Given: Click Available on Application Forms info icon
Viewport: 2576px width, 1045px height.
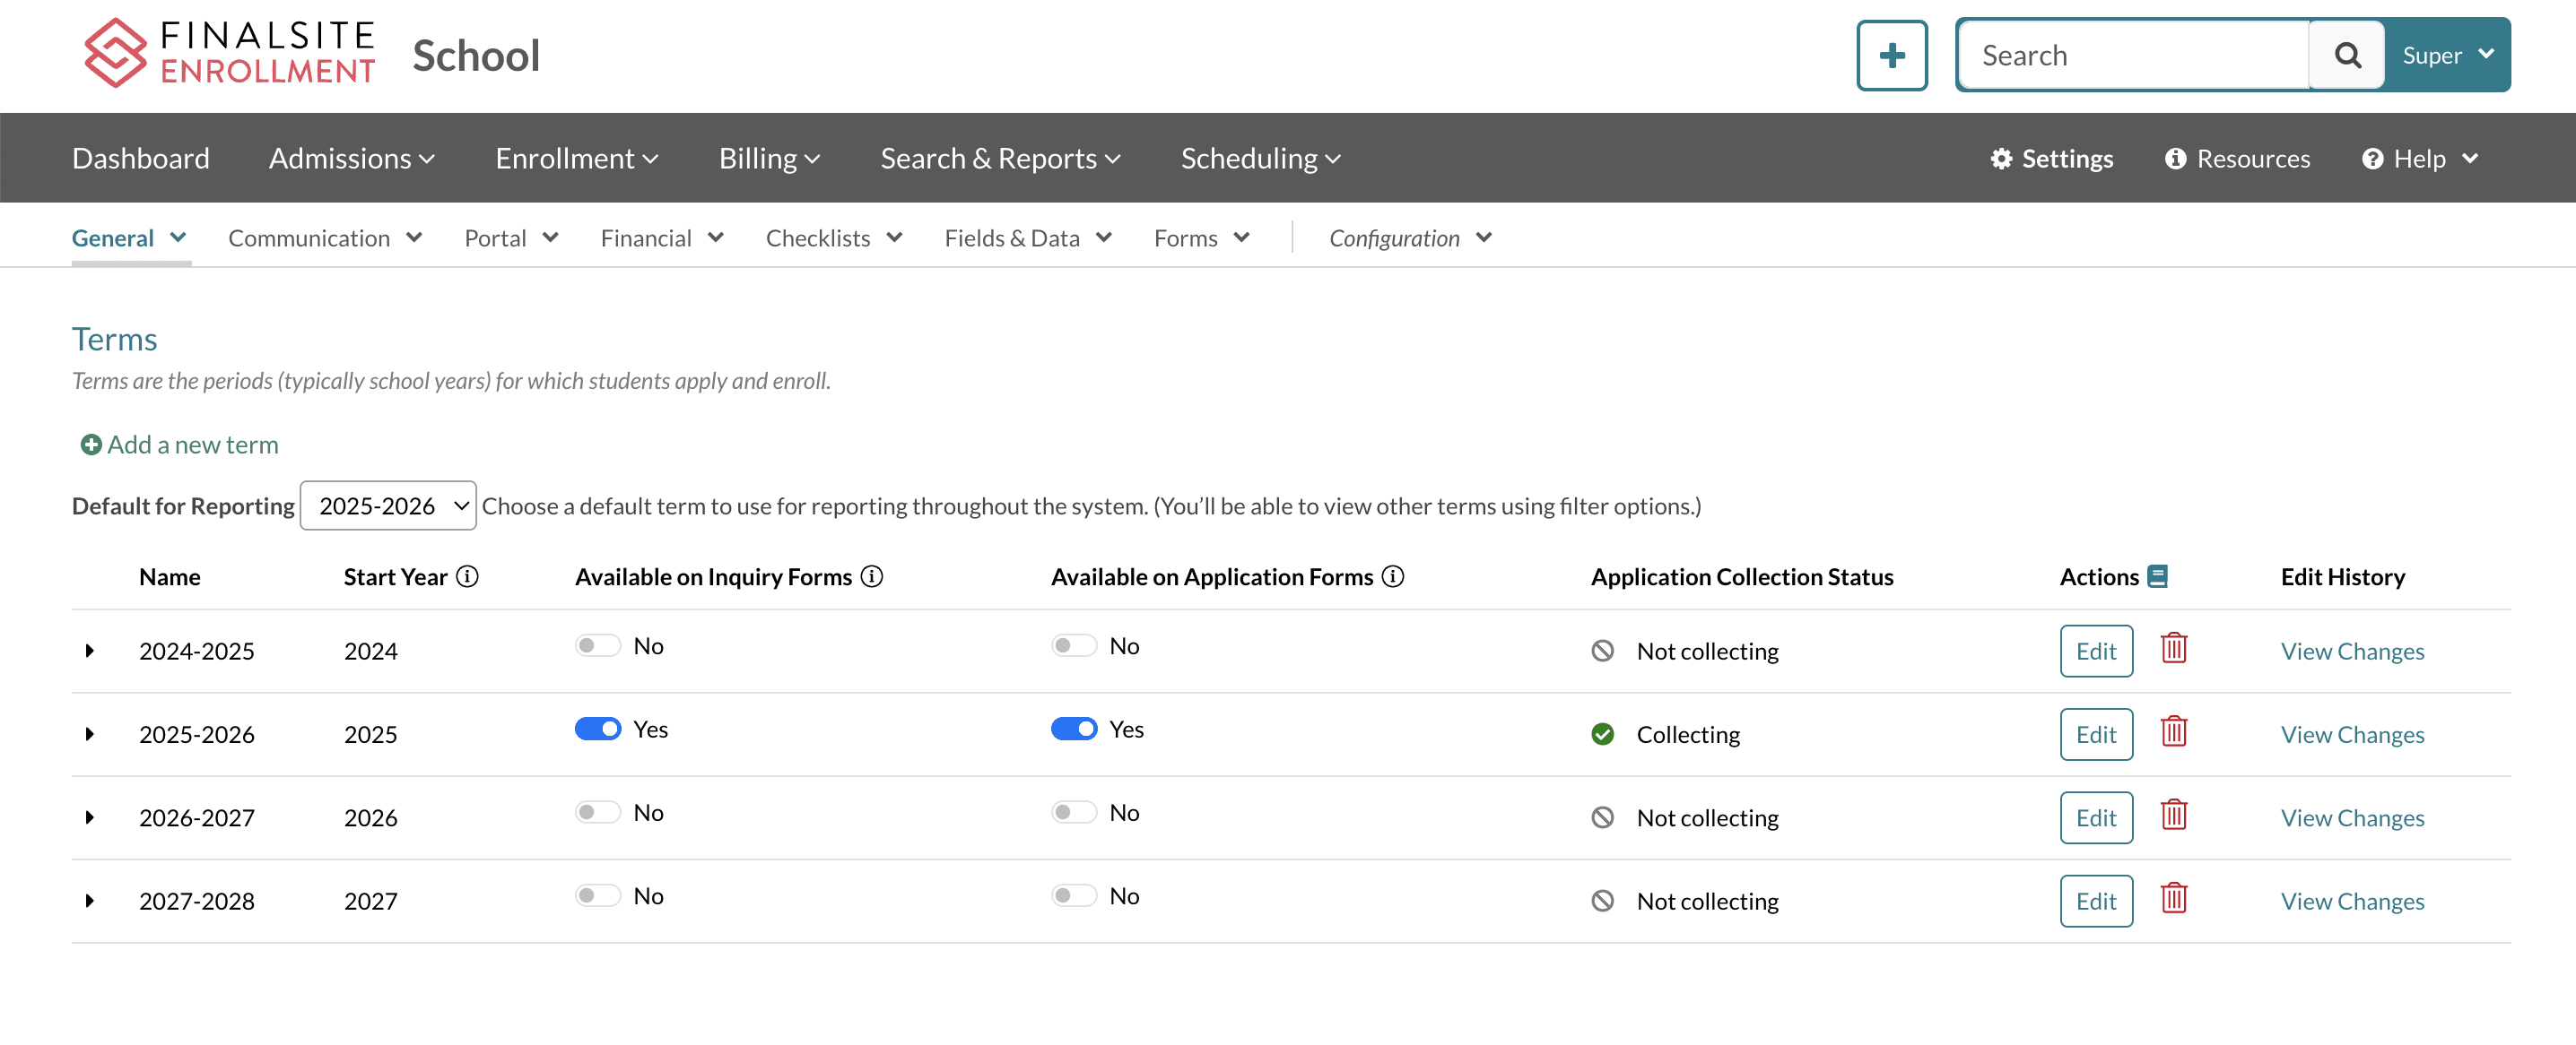Looking at the screenshot, I should pyautogui.click(x=1392, y=576).
